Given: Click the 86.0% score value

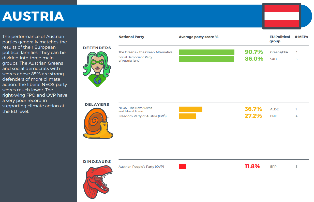Looking at the screenshot, I should tap(254, 59).
